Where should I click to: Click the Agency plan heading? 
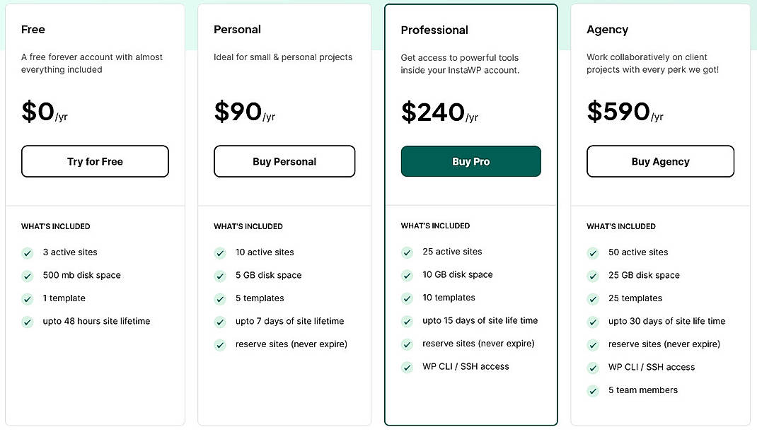[607, 29]
